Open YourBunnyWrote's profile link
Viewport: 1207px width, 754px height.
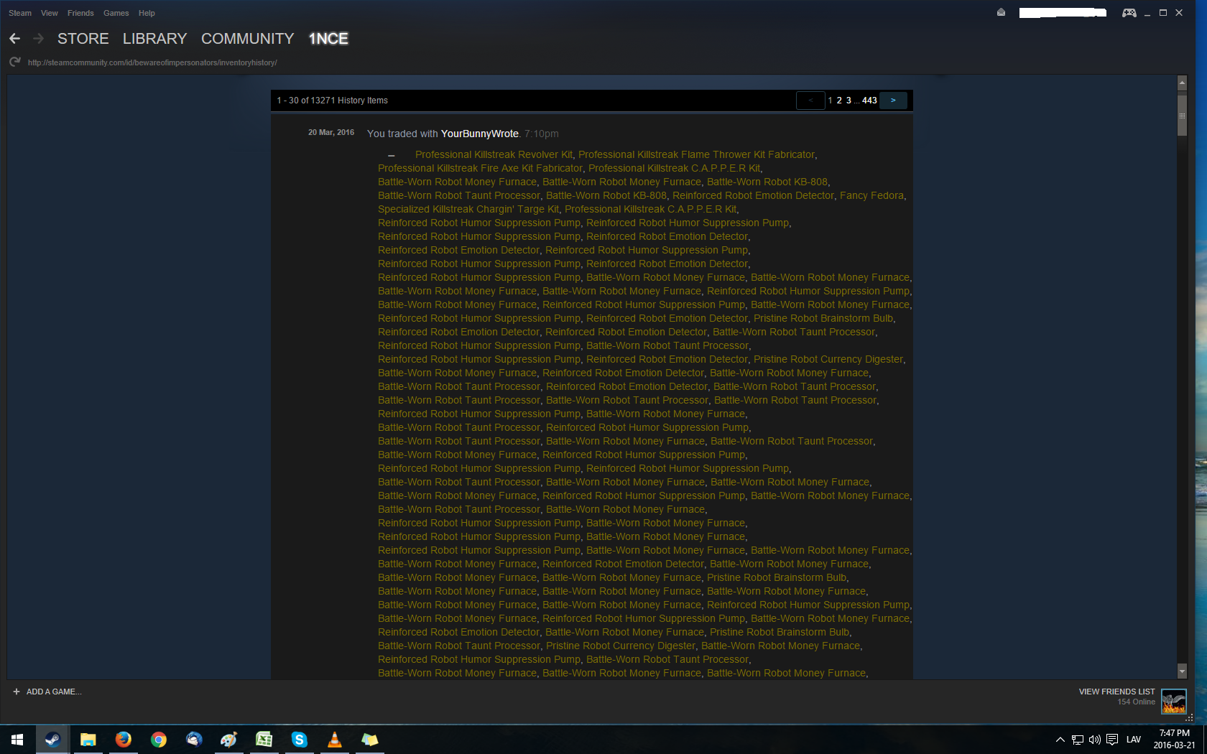click(479, 134)
